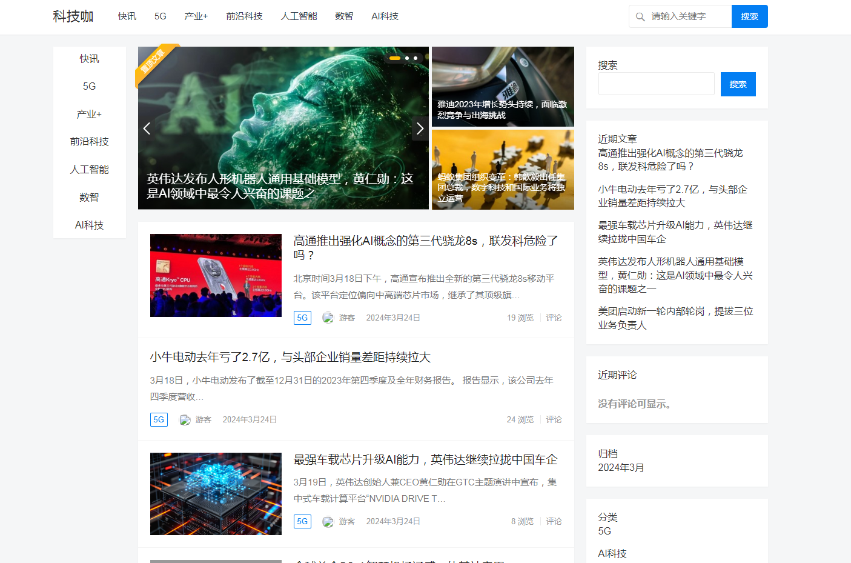Open article title 高通推出强化AI概念的第三代骁龙8s
The height and width of the screenshot is (563, 851).
tap(426, 248)
